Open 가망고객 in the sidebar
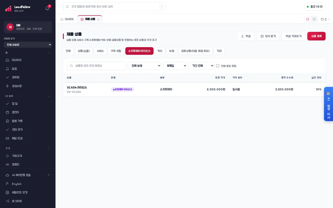333x208 pixels. [x=28, y=156]
